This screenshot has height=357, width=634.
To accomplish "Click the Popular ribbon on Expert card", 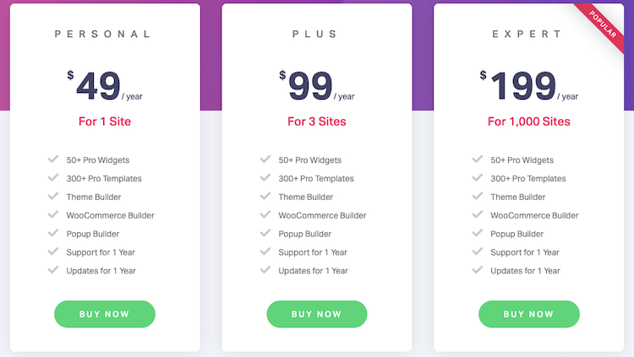I will coord(601,25).
